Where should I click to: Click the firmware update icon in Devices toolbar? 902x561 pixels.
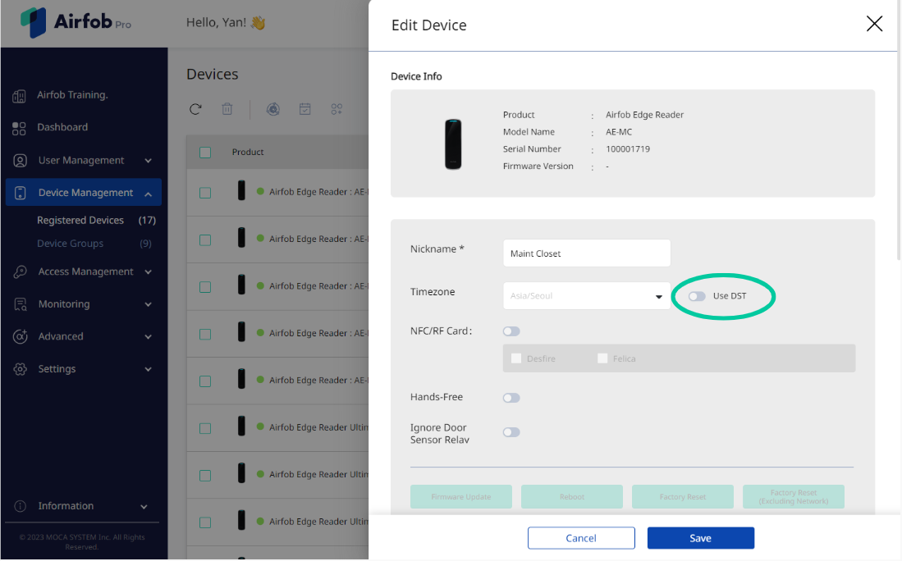[273, 108]
